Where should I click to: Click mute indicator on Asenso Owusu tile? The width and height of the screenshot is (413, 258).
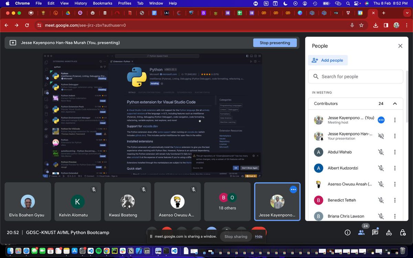193,189
